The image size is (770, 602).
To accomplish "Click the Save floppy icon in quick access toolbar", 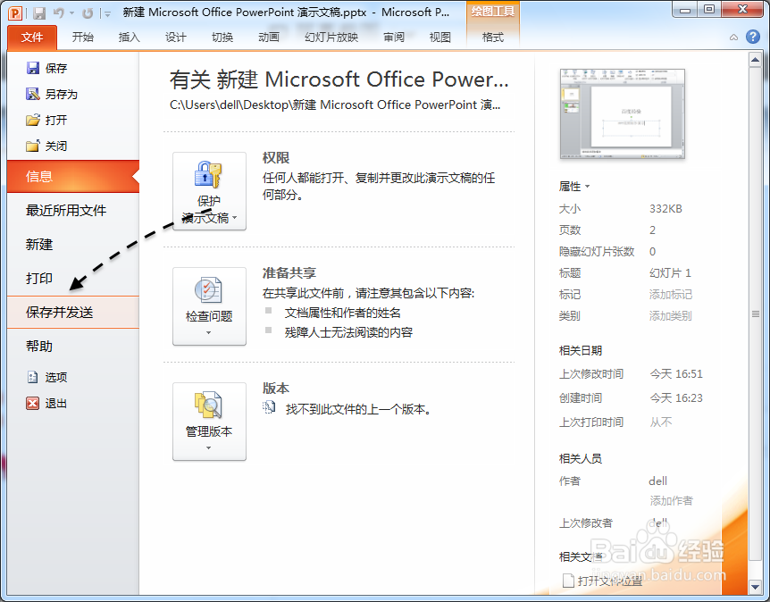I will point(39,13).
